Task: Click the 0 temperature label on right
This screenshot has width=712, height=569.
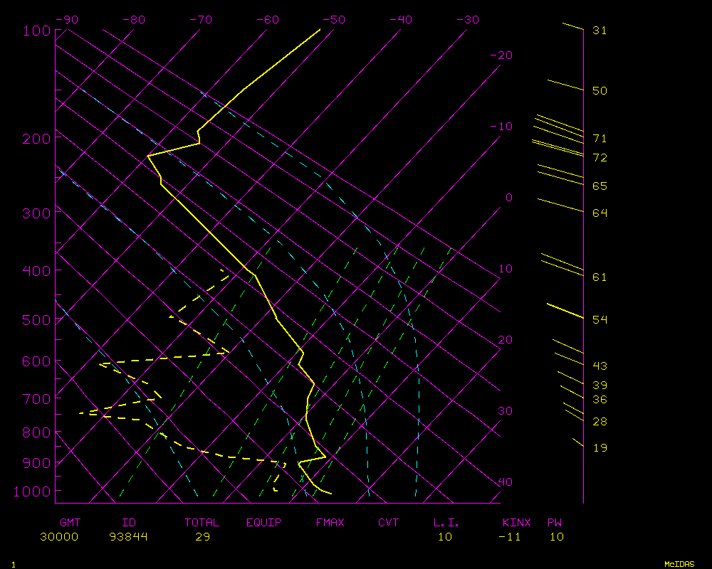Action: (x=508, y=198)
